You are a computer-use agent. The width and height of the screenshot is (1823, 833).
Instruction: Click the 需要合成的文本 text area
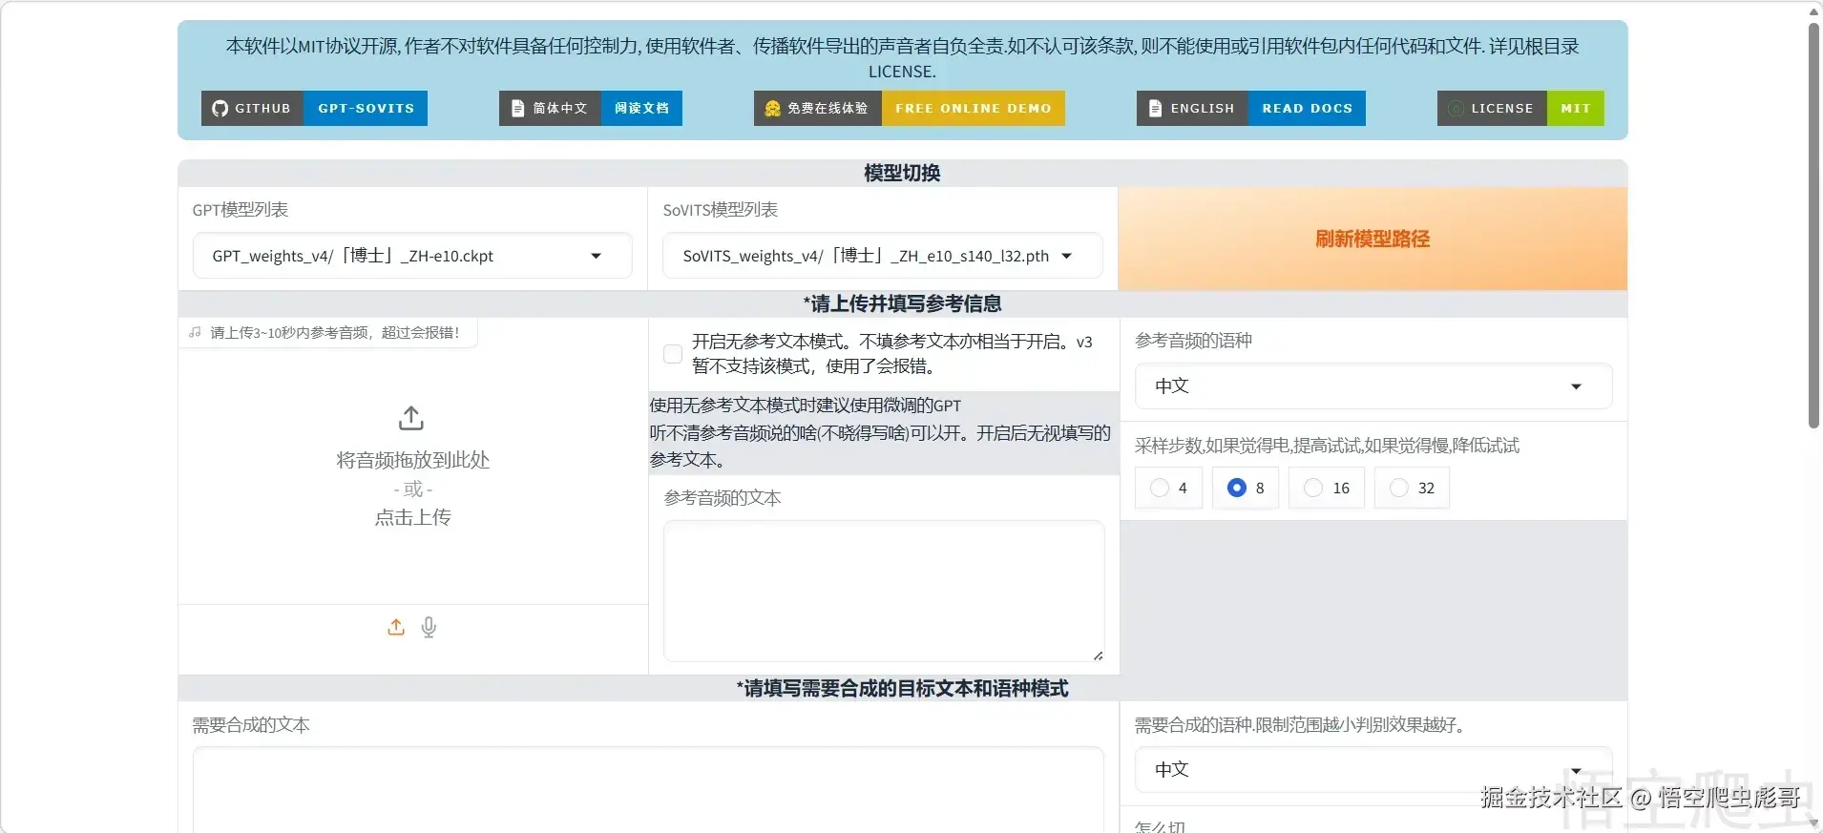[648, 790]
